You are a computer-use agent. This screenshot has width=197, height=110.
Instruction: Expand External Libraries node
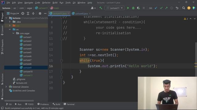point(6,87)
